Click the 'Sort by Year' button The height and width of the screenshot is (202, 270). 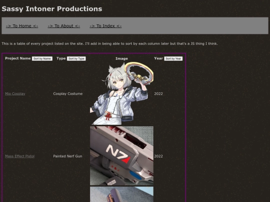pyautogui.click(x=173, y=58)
